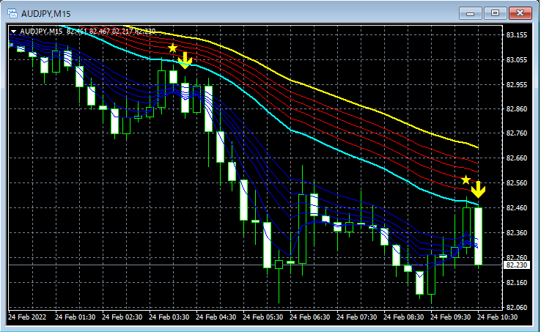The height and width of the screenshot is (332, 541).
Task: Click the chart window icon in title bar
Action: (x=12, y=14)
